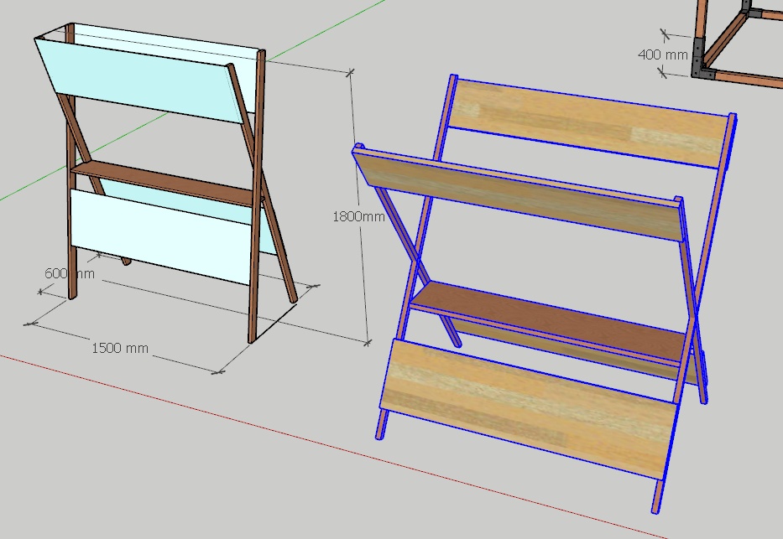Click the 1800mm height dimension label

point(358,215)
